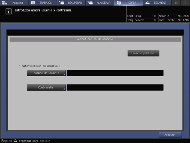Open help with the question mark icon
The width and height of the screenshot is (190, 143).
(185, 3)
